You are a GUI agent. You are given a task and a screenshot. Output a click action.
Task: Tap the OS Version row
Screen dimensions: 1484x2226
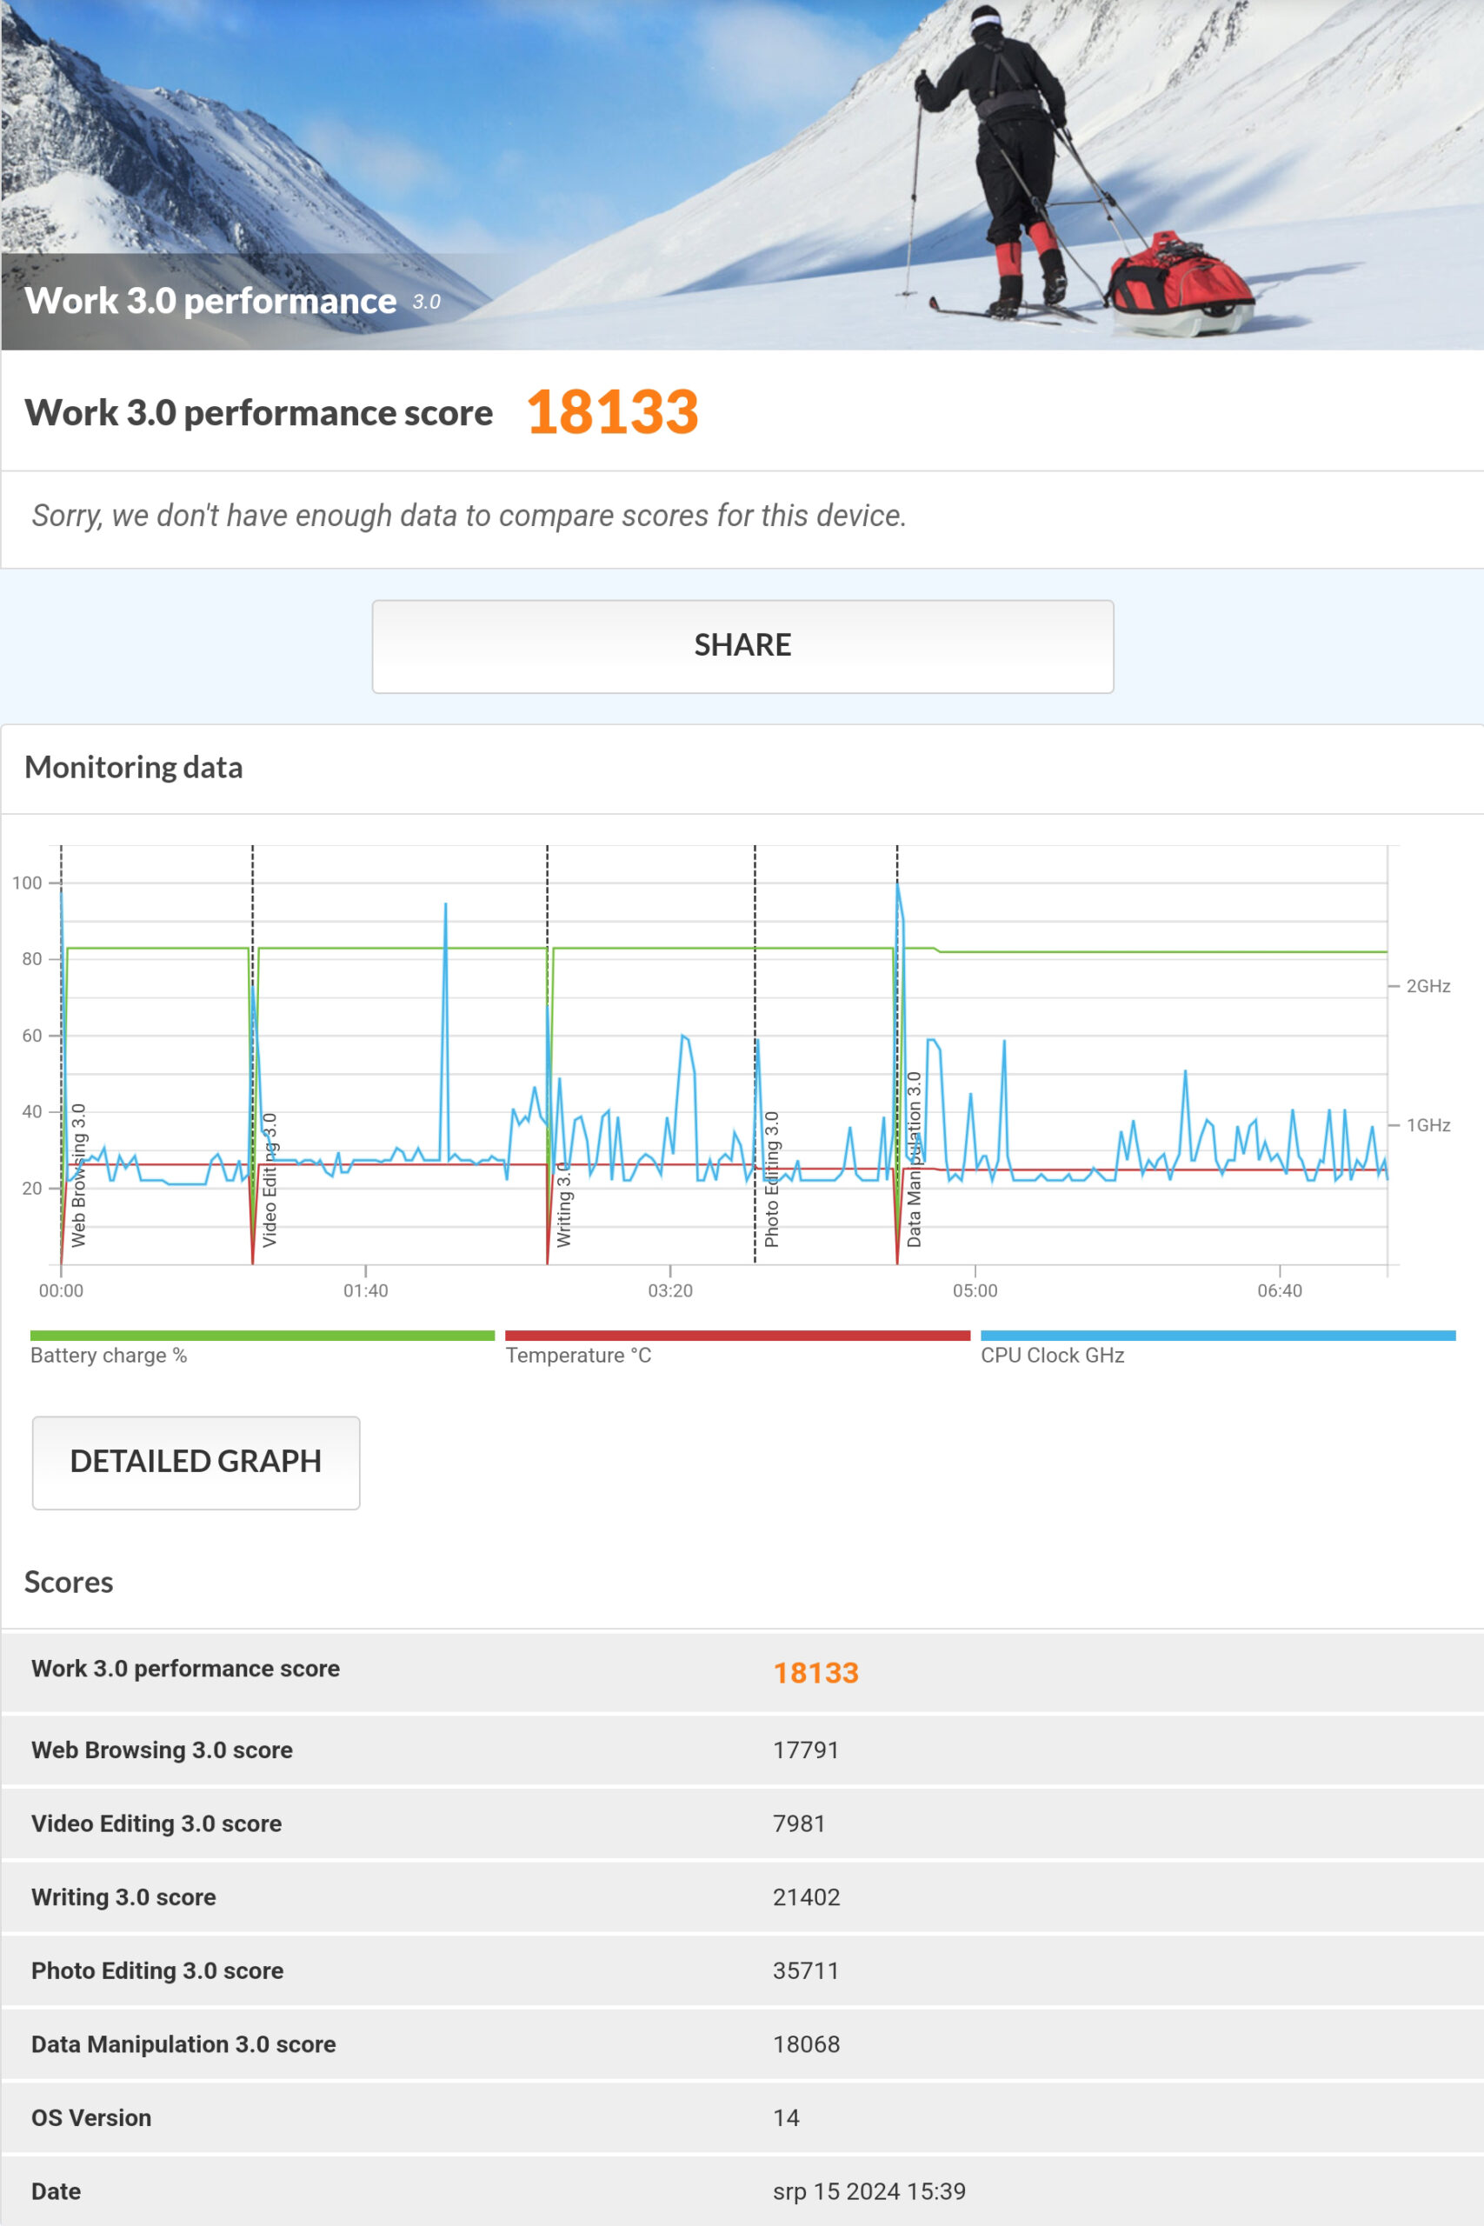pos(742,2118)
